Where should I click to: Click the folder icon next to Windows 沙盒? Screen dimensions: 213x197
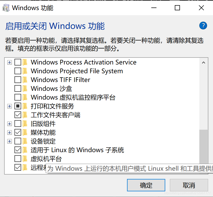coord(25,88)
